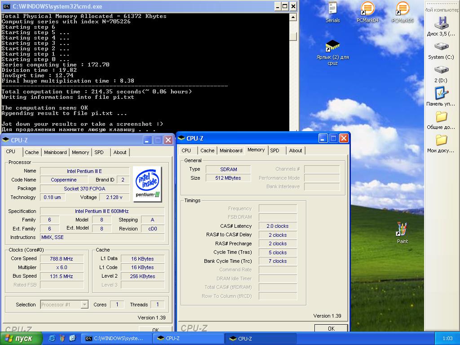
Task: Open SPD tab in right CPU-Z window
Action: [274, 150]
